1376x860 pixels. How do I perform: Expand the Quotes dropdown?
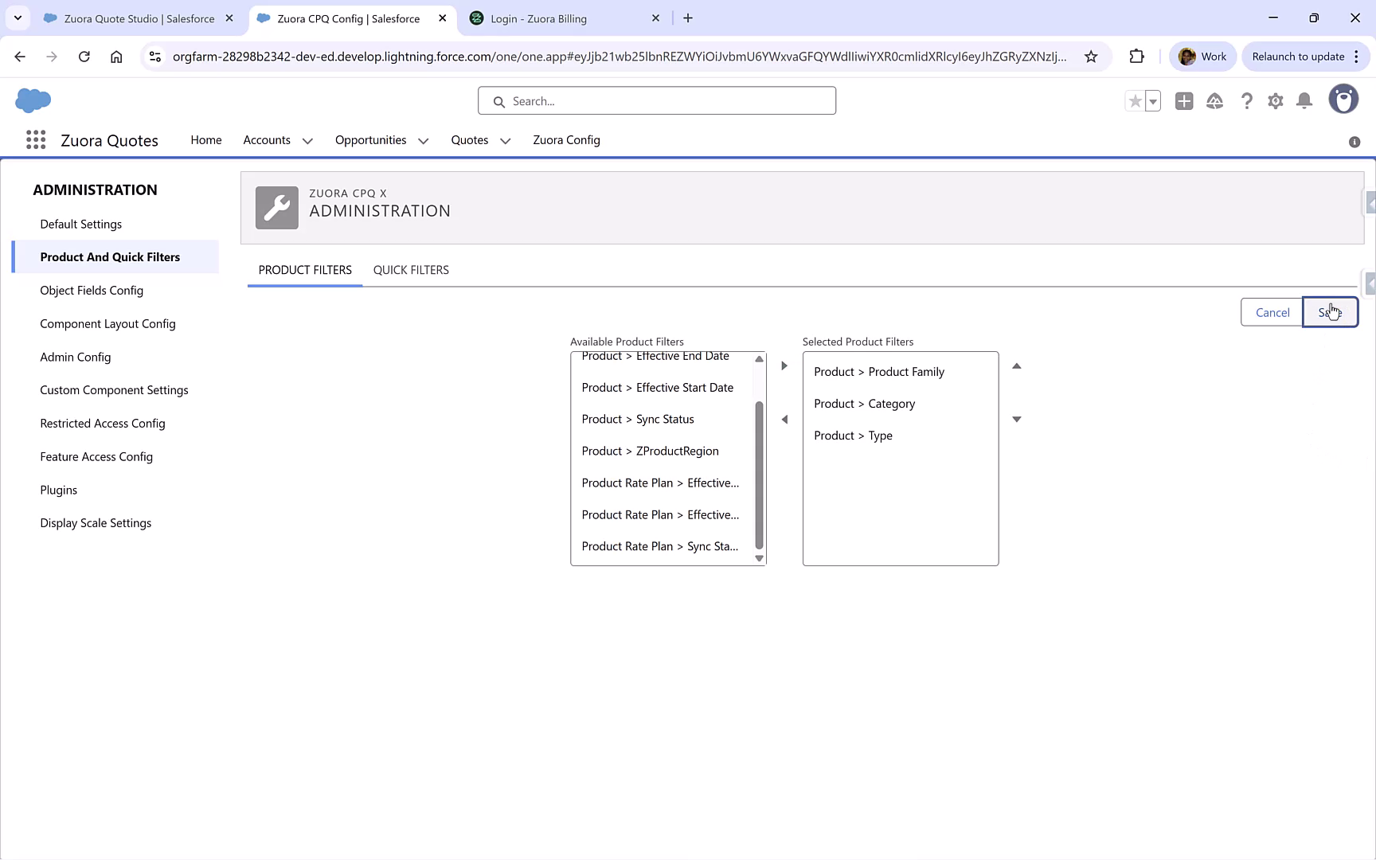505,140
